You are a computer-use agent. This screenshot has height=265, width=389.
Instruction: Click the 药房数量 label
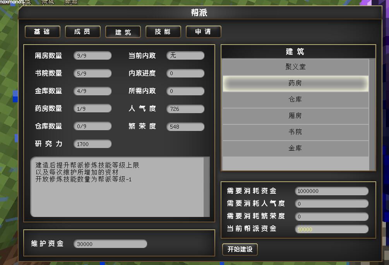(48, 108)
